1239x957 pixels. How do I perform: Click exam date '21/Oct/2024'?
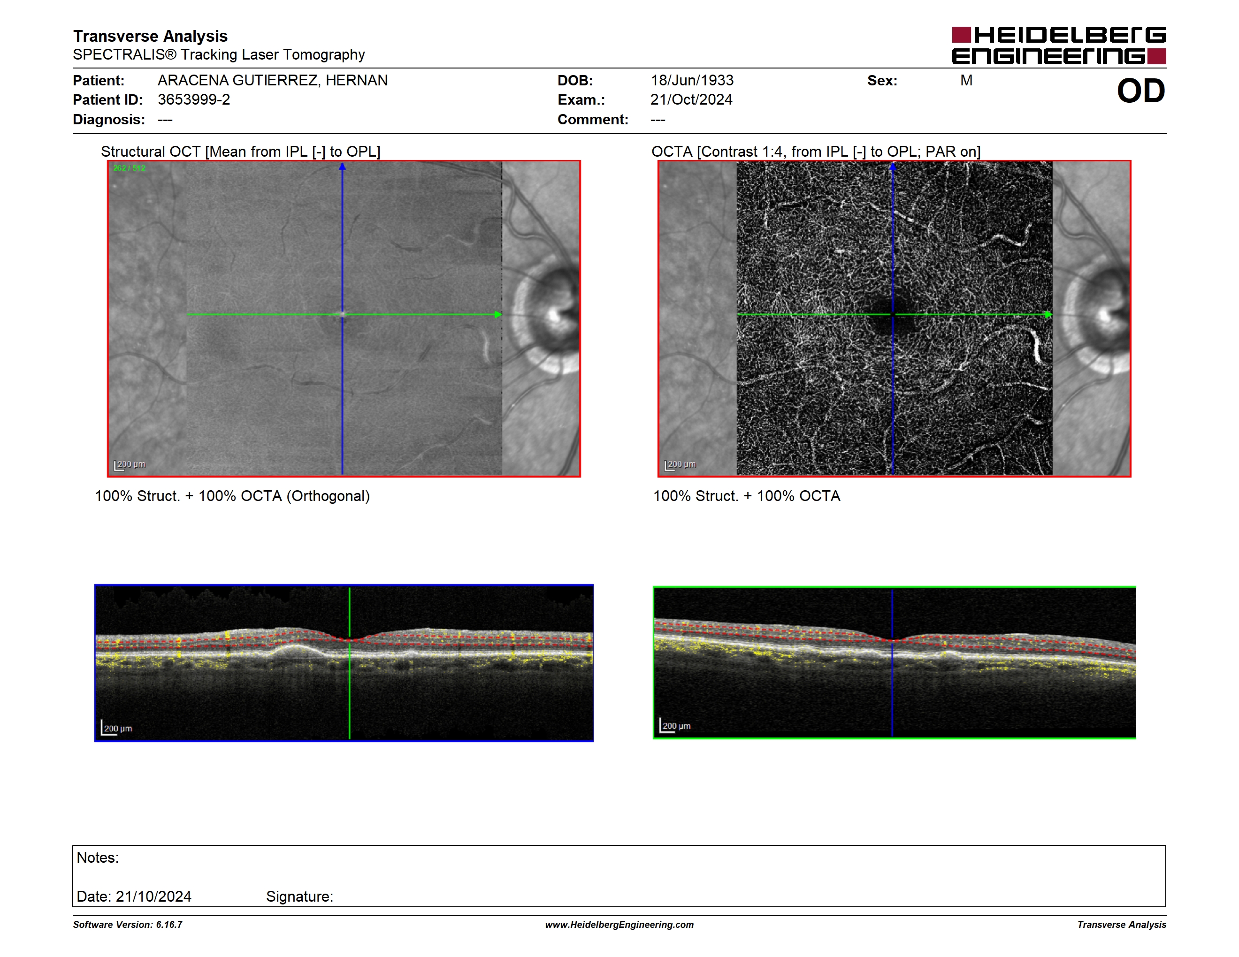[692, 100]
